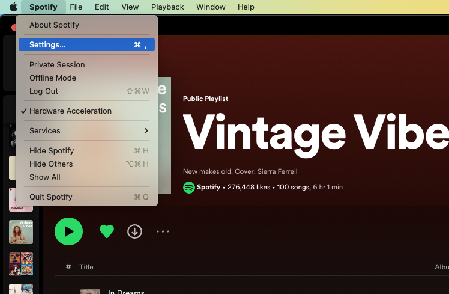449x294 pixels.
Task: Open the Apple menu
Action: coord(13,7)
